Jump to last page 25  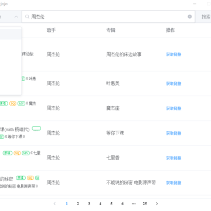(x=145, y=204)
